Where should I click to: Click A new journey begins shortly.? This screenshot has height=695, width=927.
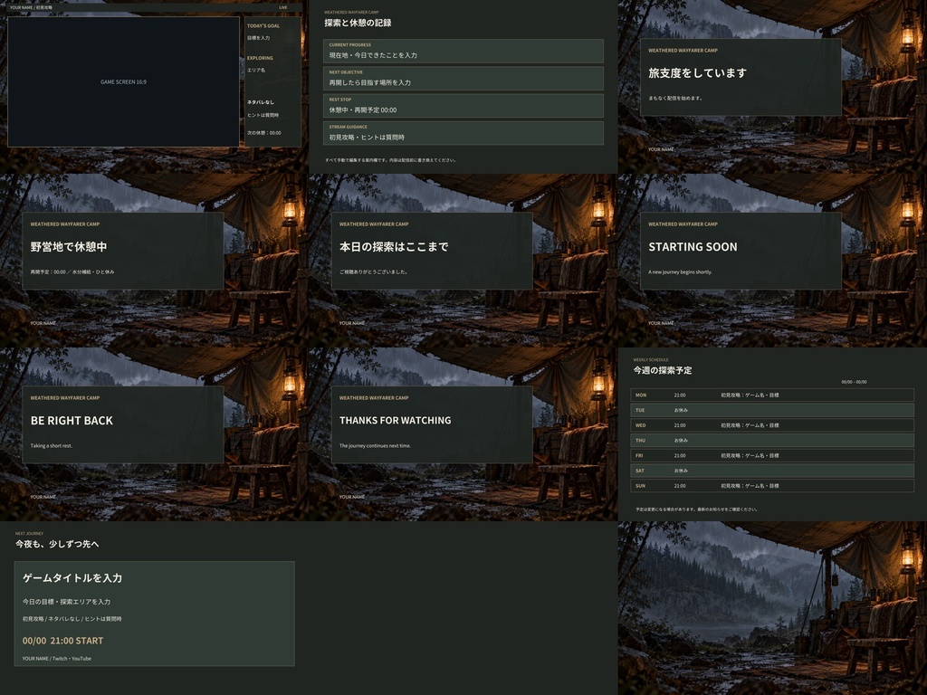(681, 271)
